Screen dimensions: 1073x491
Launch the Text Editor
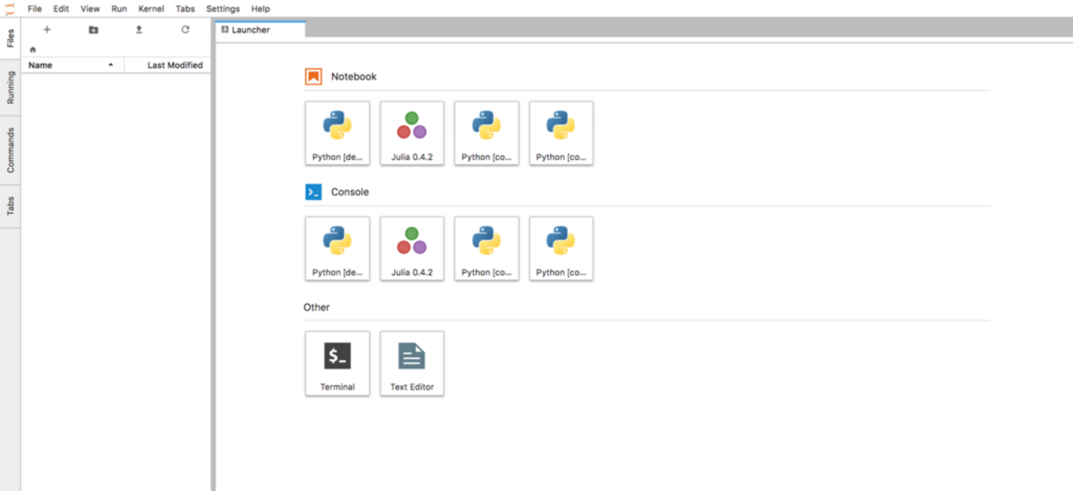click(411, 364)
